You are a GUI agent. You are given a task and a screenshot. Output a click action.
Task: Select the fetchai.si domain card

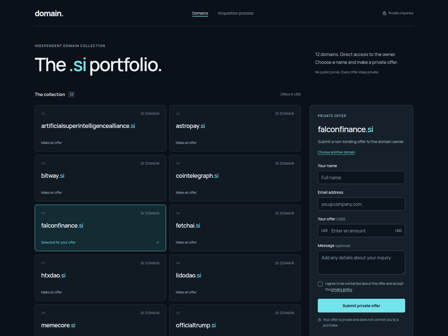235,228
